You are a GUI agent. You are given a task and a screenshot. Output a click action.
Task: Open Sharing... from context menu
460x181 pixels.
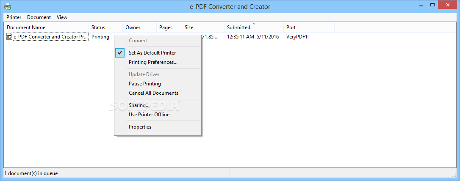[139, 105]
